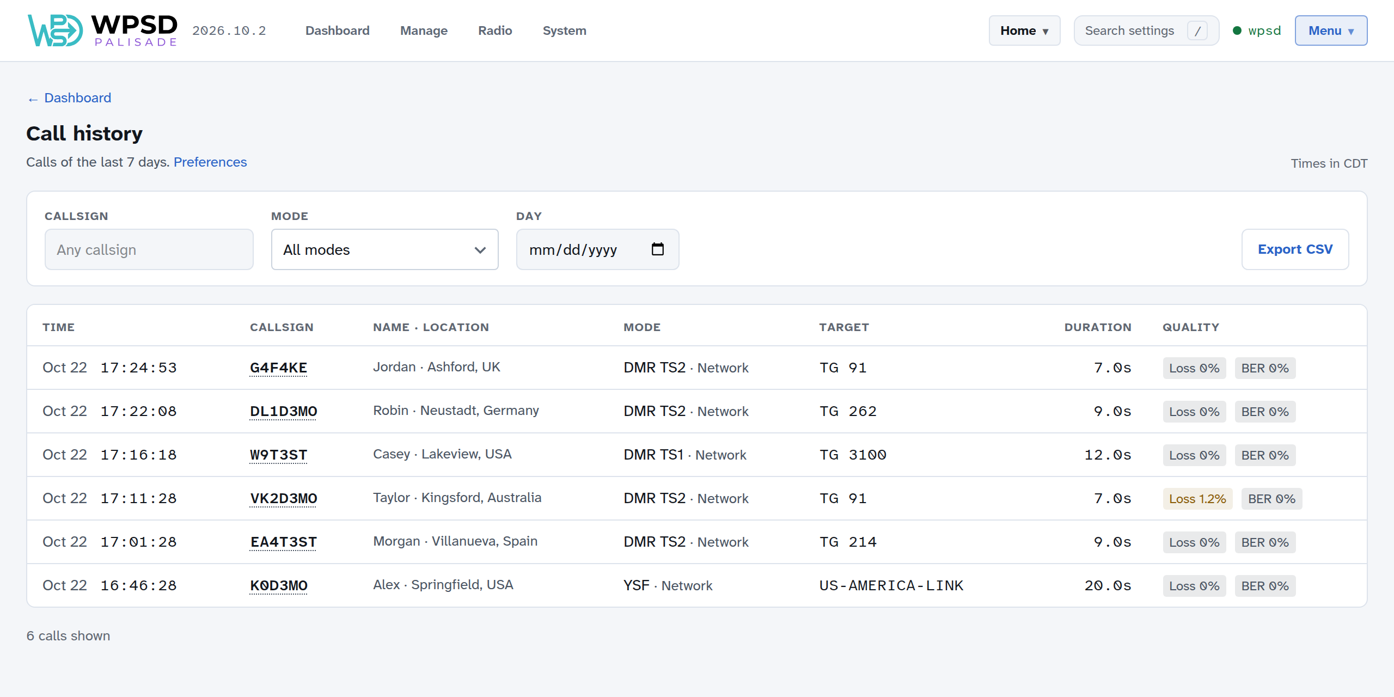Click the DURATION column header
1394x697 pixels.
coord(1098,327)
